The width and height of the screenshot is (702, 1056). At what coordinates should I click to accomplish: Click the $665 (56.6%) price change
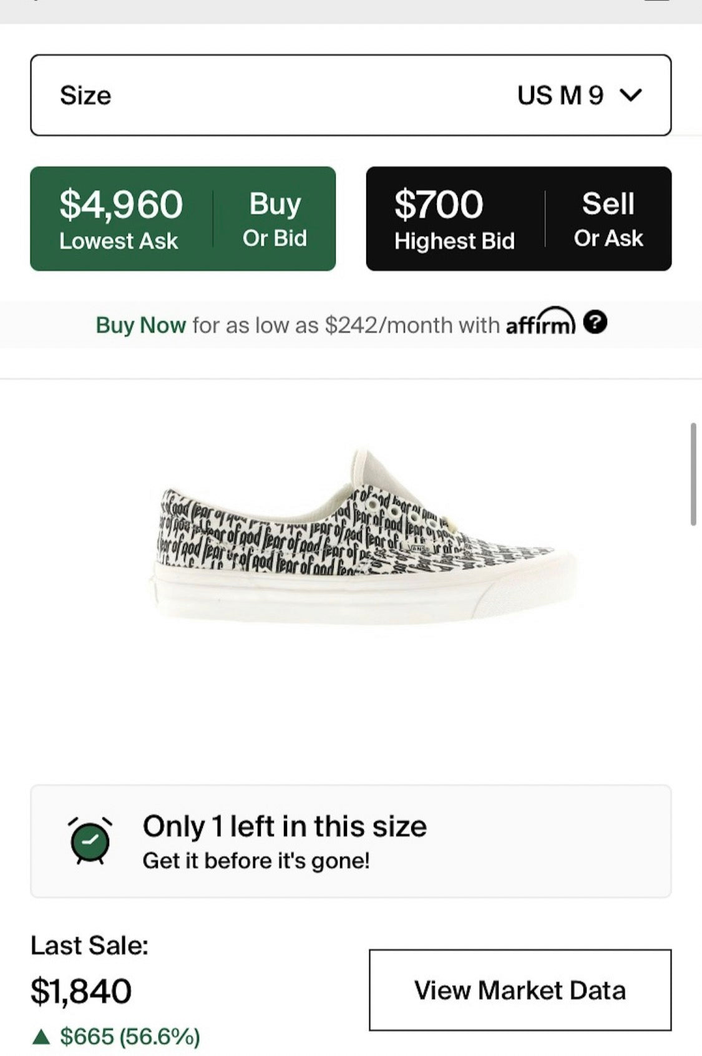point(130,1037)
